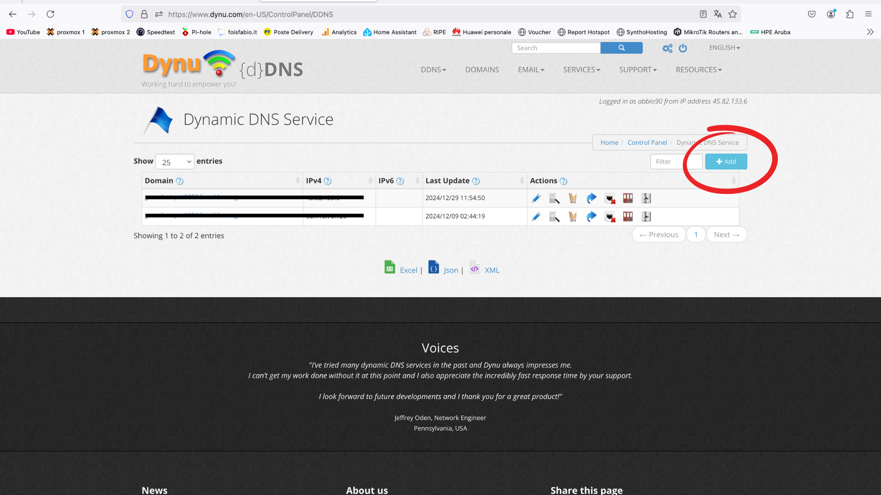Click Domain column help question icon

point(180,181)
